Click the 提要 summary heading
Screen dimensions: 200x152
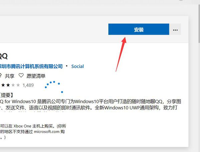coord(7,95)
